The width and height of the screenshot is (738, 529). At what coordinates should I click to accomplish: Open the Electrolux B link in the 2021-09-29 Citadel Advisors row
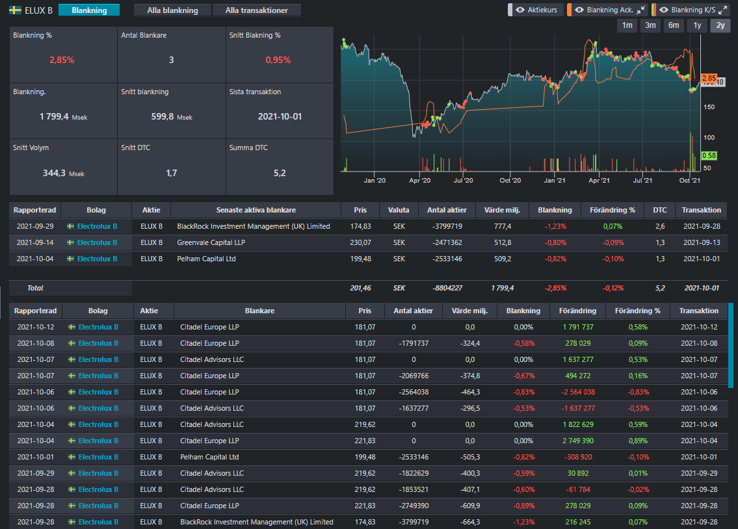[98, 474]
